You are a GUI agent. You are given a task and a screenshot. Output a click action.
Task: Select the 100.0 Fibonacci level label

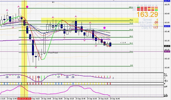pyautogui.click(x=131, y=7)
